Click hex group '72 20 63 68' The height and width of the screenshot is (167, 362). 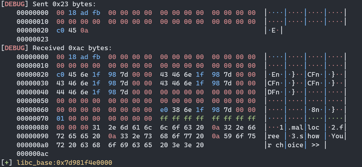78,145
